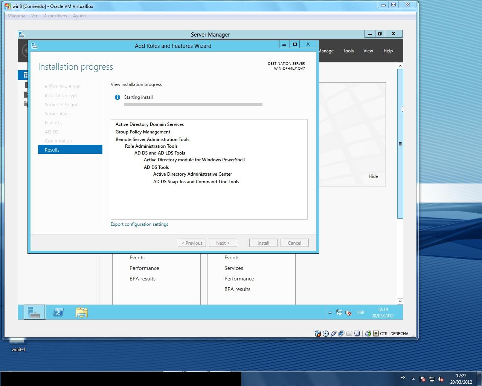Image resolution: width=482 pixels, height=386 pixels.
Task: Launch Windows PowerShell from the taskbar
Action: [58, 312]
